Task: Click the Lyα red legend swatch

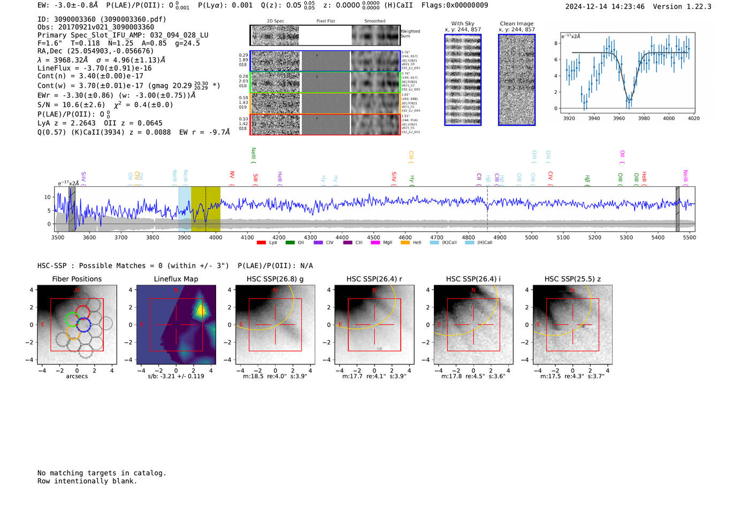Action: coord(261,242)
